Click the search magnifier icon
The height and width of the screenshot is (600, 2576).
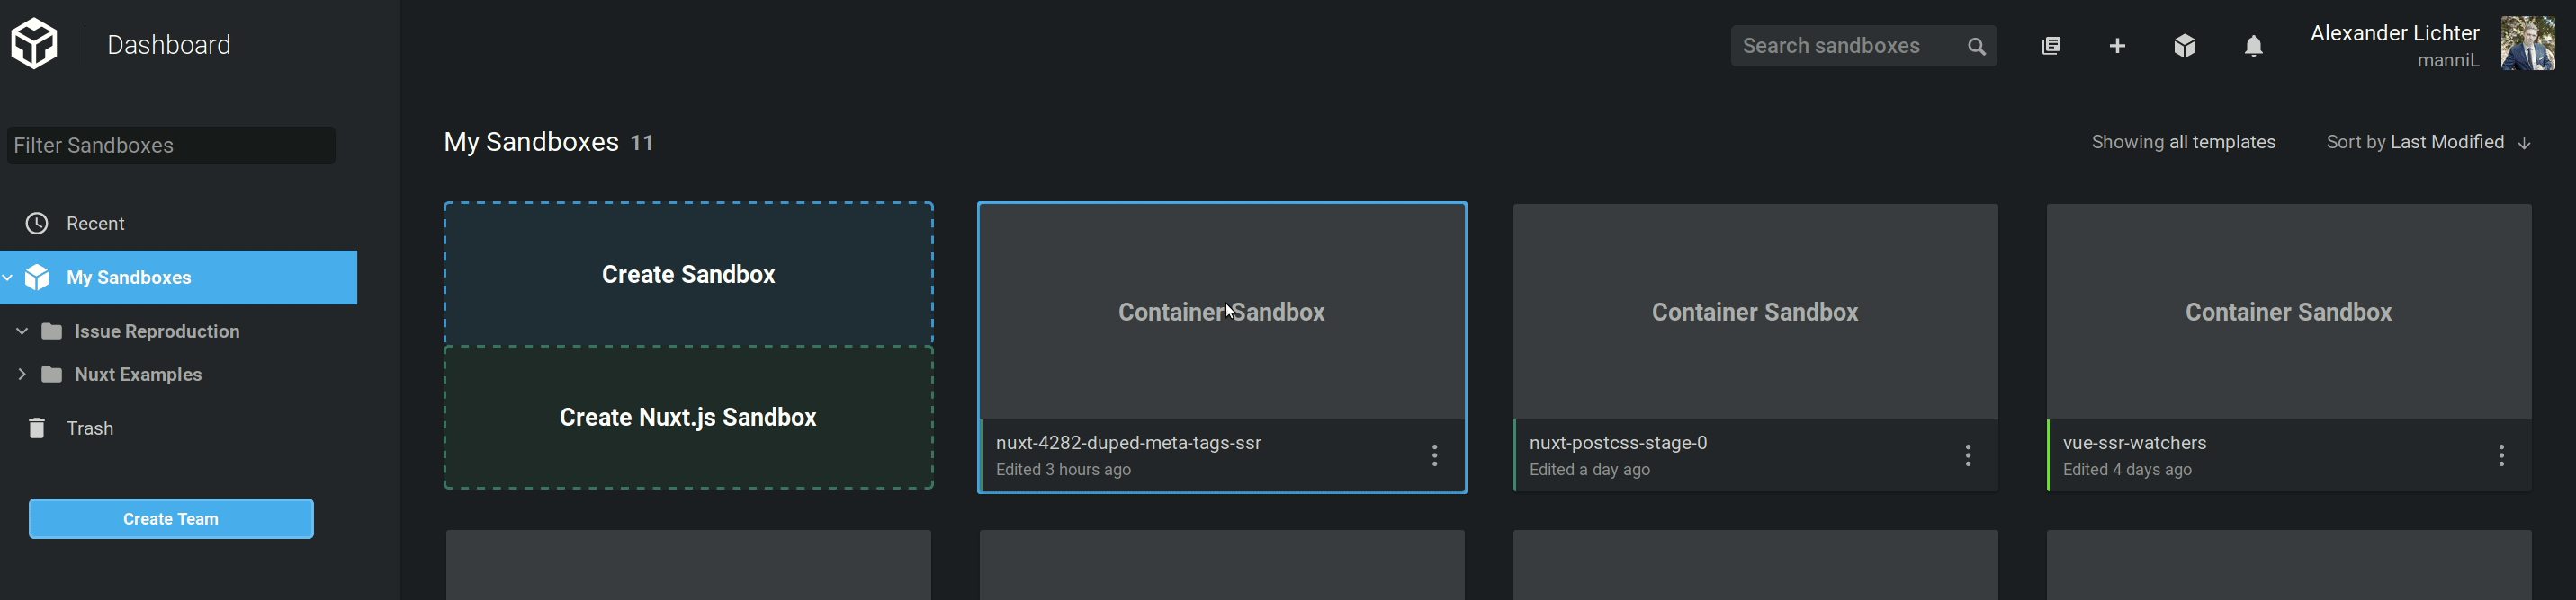[x=1977, y=46]
